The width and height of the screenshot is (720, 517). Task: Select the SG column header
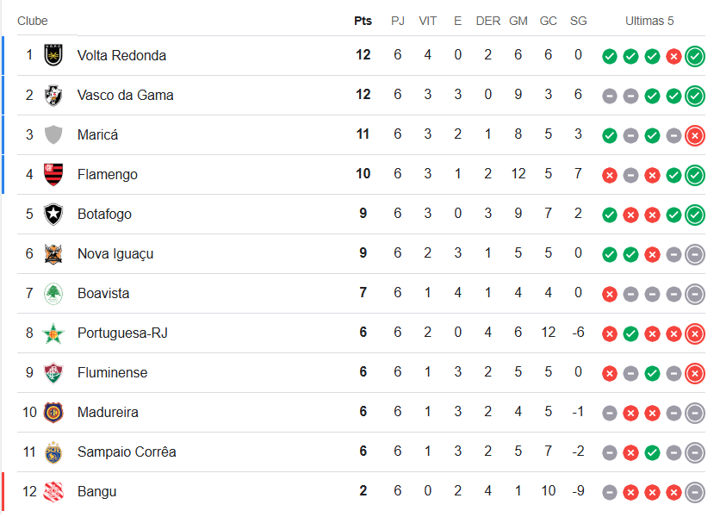coord(578,22)
